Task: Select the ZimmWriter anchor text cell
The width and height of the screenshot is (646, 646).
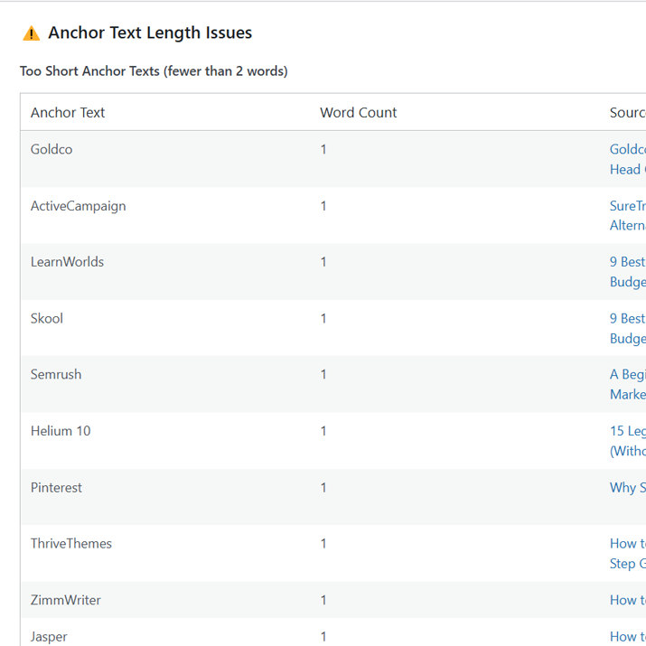Action: tap(66, 600)
